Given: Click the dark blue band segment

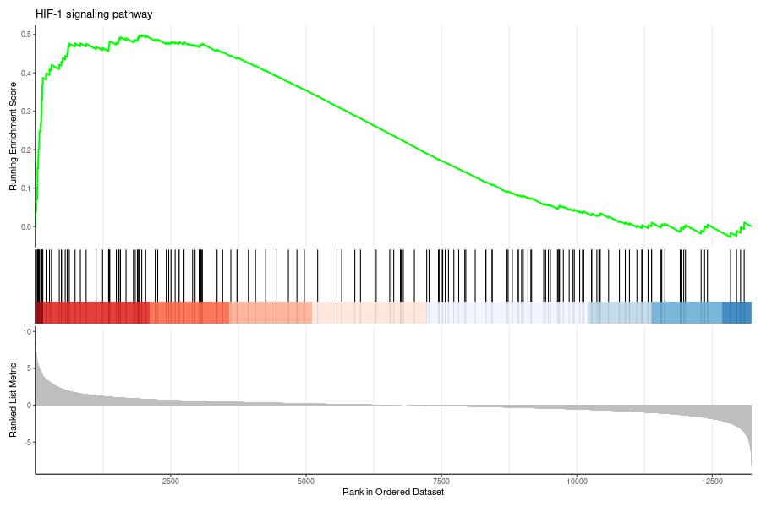Looking at the screenshot, I should (x=737, y=313).
